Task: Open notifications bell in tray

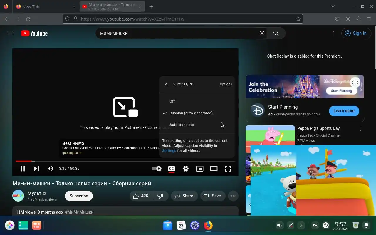Action: 366,225
